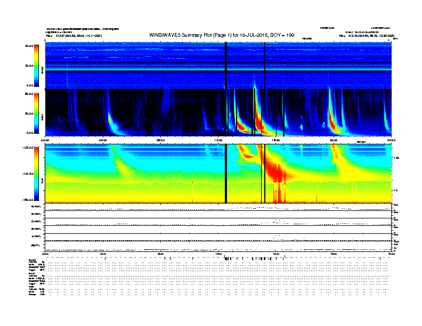This screenshot has height=326, width=422.
Task: Click the 60.00 label on RAD1 color bar
Action: click(x=29, y=94)
